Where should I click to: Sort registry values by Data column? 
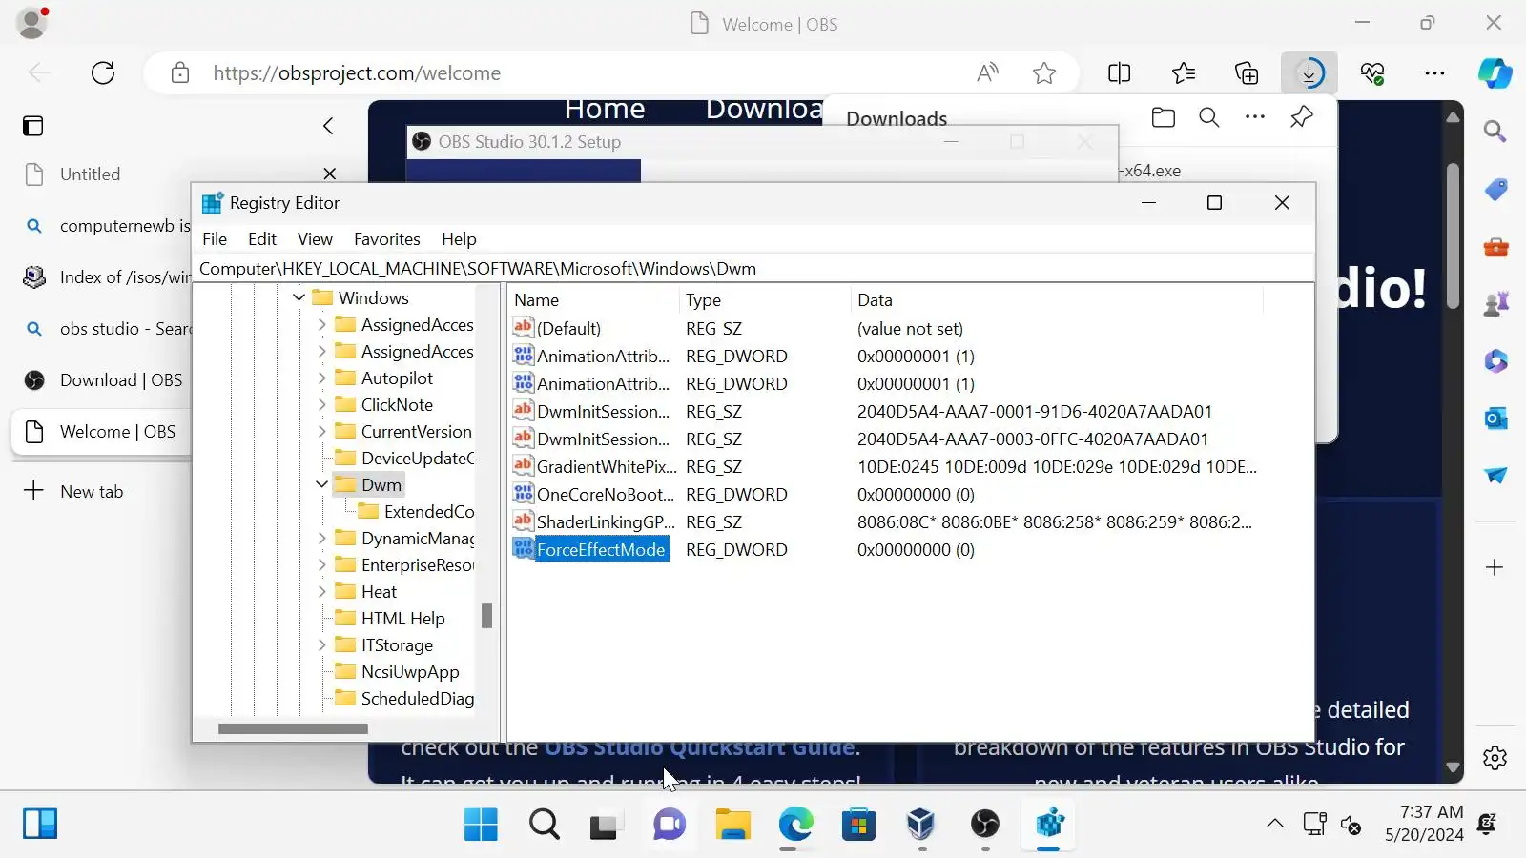tap(1056, 299)
